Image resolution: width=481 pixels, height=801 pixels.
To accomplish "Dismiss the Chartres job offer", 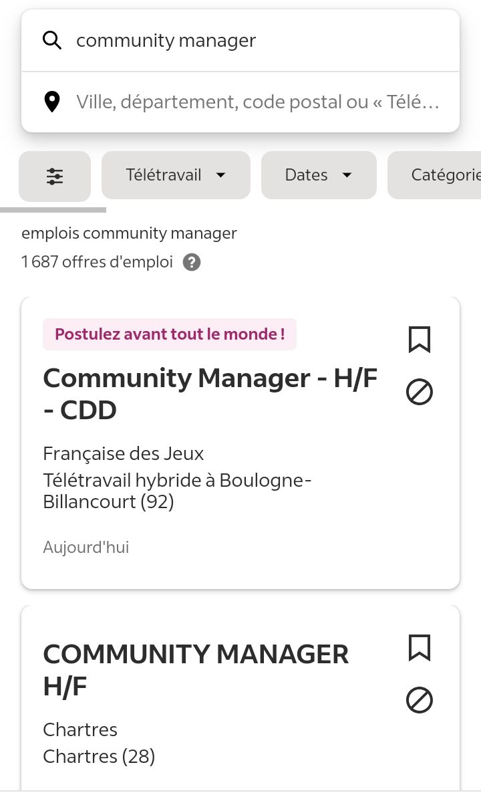I will coord(420,701).
